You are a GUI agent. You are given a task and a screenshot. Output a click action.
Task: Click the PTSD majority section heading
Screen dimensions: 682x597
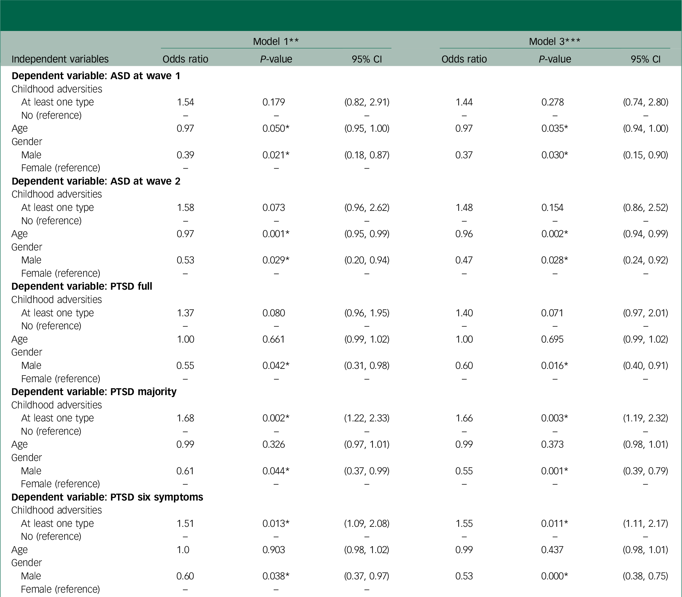[93, 391]
